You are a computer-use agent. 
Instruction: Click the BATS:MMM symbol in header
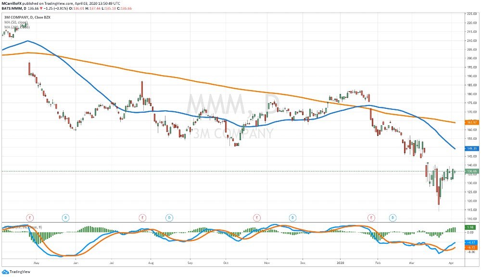pos(12,8)
